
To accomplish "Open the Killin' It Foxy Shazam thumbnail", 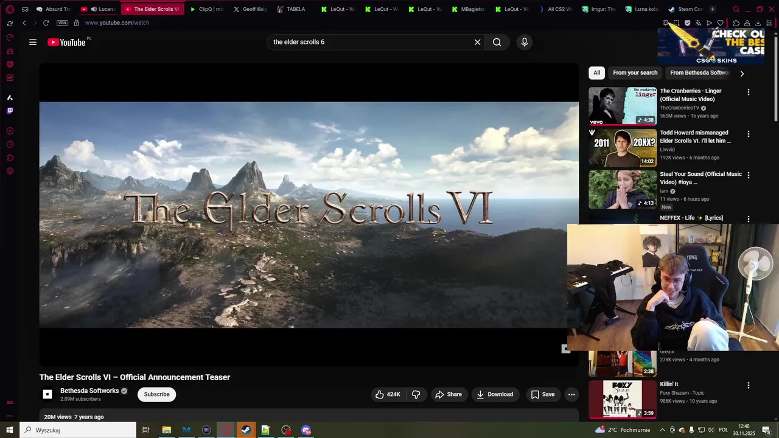I will point(623,399).
